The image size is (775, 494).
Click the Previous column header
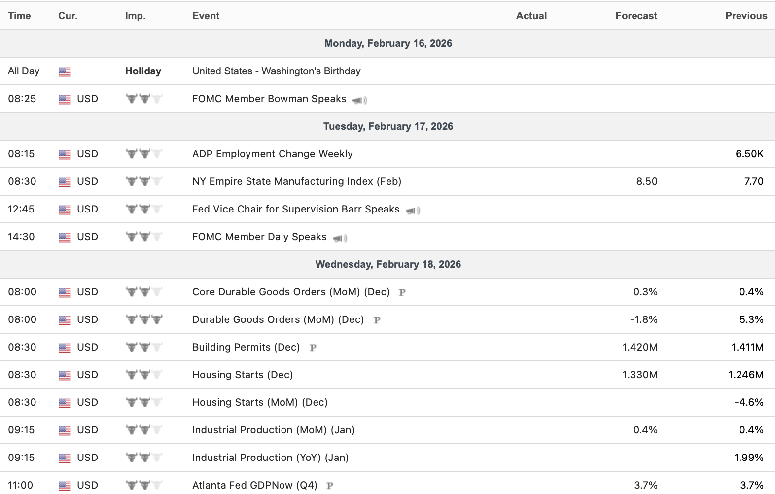(x=746, y=16)
